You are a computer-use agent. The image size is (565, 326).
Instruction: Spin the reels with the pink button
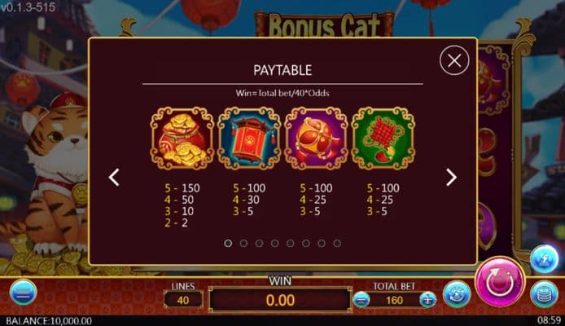(499, 282)
